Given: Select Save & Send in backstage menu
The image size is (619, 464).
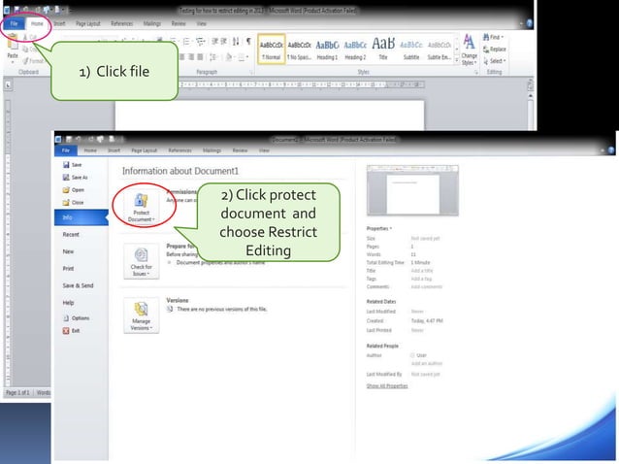Looking at the screenshot, I should (x=78, y=285).
